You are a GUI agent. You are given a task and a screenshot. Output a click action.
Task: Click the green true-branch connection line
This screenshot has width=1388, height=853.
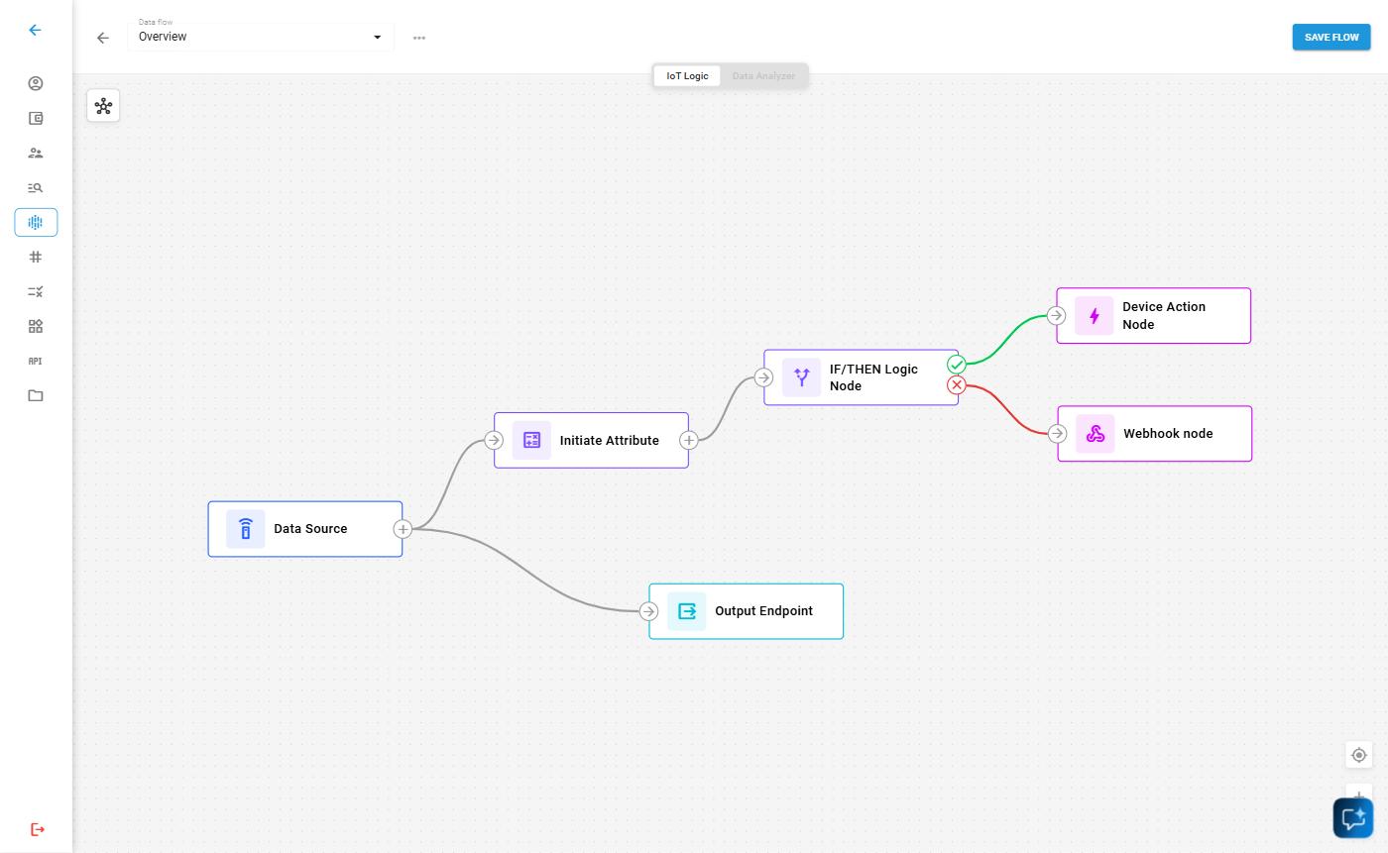click(1006, 340)
